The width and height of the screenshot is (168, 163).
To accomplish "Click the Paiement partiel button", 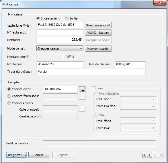I will pos(98,49).
